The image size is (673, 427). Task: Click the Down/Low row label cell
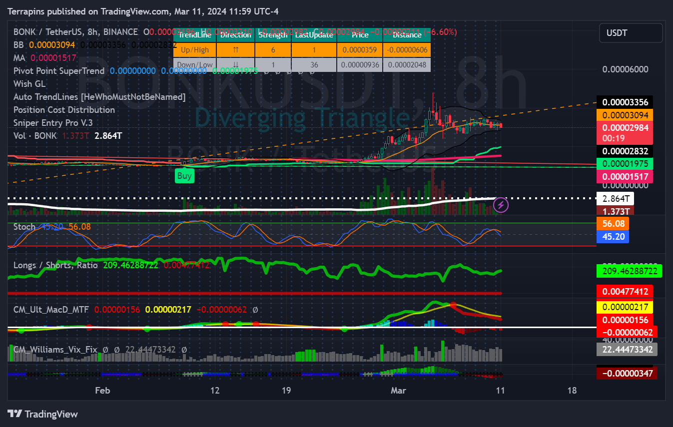point(195,64)
